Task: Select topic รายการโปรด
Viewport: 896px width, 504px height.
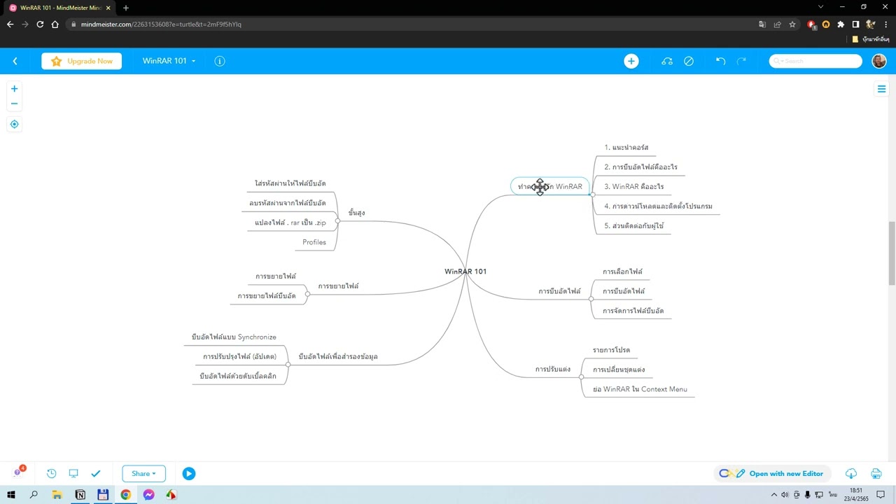Action: pos(612,350)
